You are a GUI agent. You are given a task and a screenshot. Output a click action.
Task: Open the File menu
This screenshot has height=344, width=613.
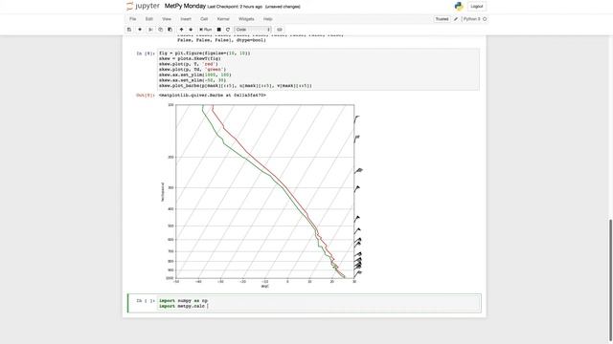point(133,19)
